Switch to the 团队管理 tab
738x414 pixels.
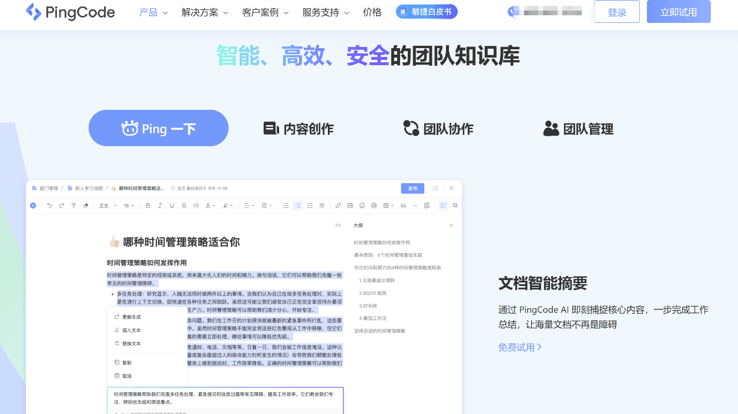[578, 129]
